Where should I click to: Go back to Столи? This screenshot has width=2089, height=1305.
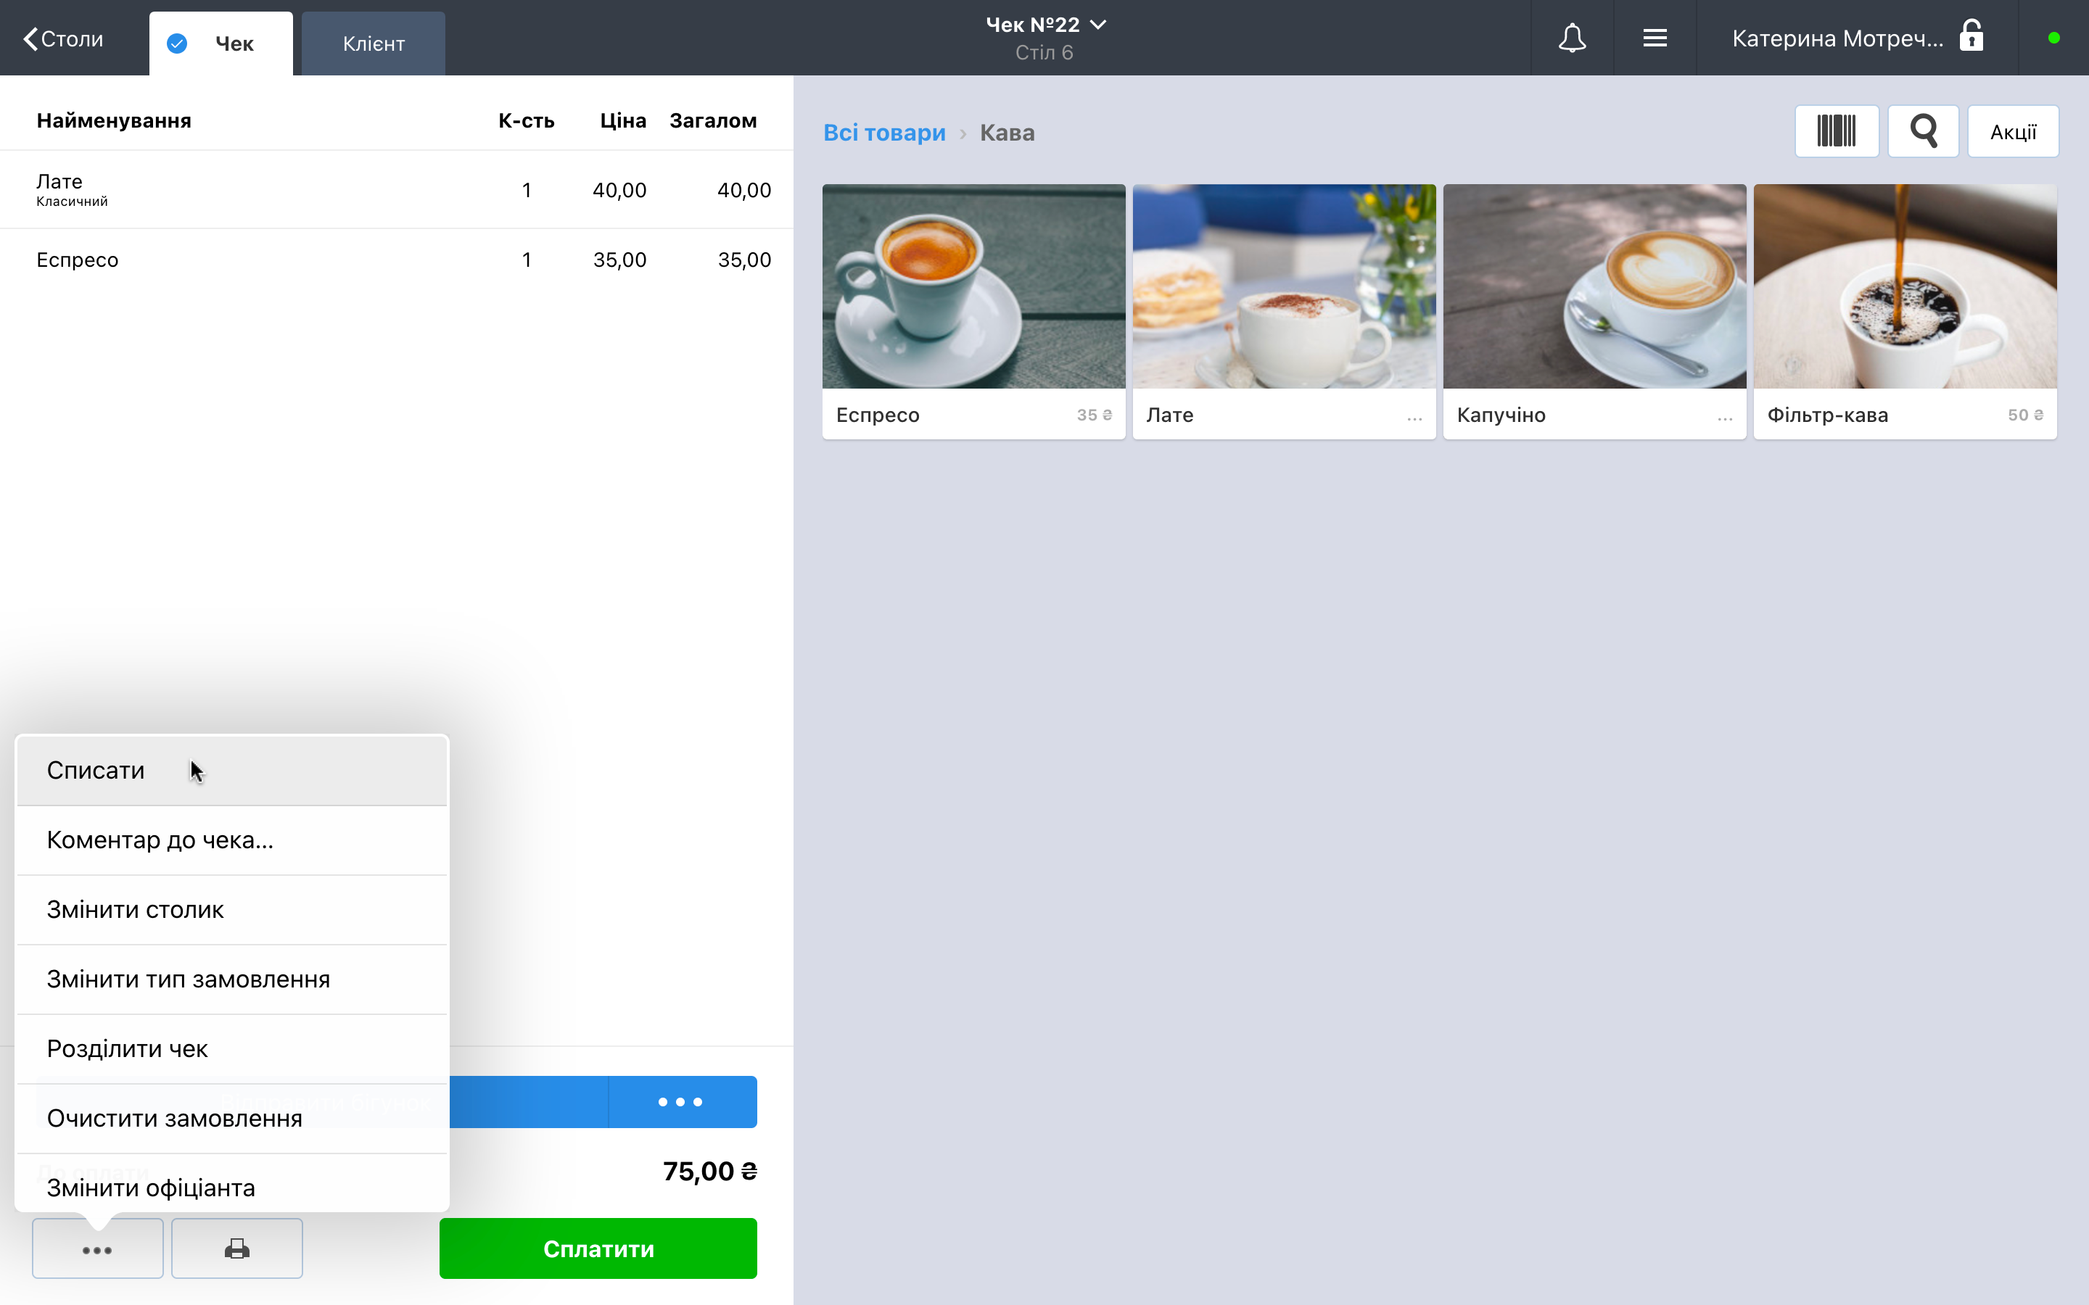pyautogui.click(x=64, y=39)
